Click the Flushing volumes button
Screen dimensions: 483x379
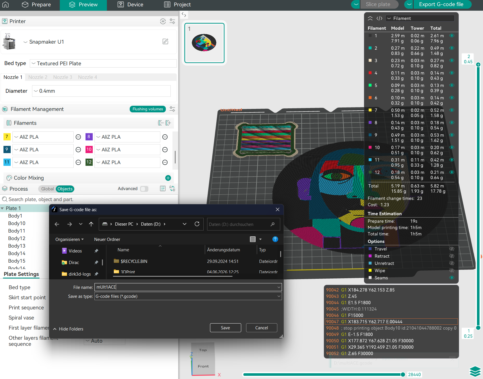click(148, 109)
